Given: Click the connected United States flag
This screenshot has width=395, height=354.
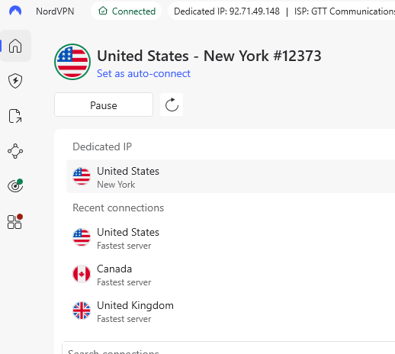Looking at the screenshot, I should click(72, 62).
